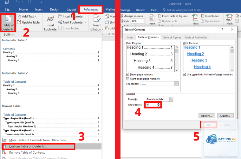Select the Automatic Table 2 preview
Screen dimensions: 241x159
click(x=51, y=85)
